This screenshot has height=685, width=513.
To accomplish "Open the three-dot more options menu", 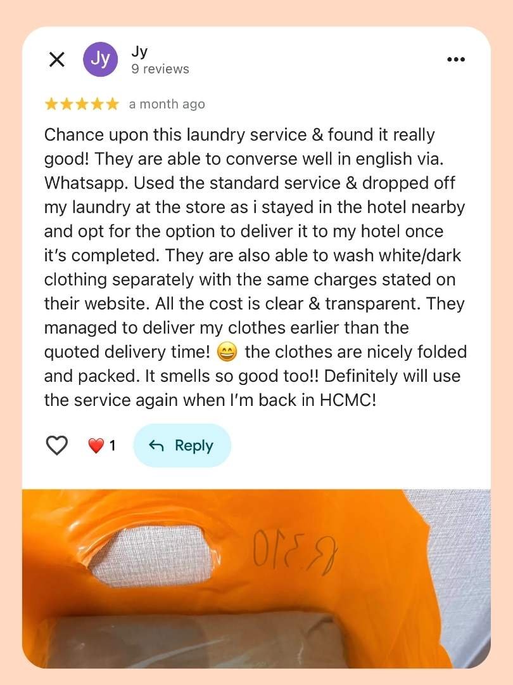I will pyautogui.click(x=456, y=60).
